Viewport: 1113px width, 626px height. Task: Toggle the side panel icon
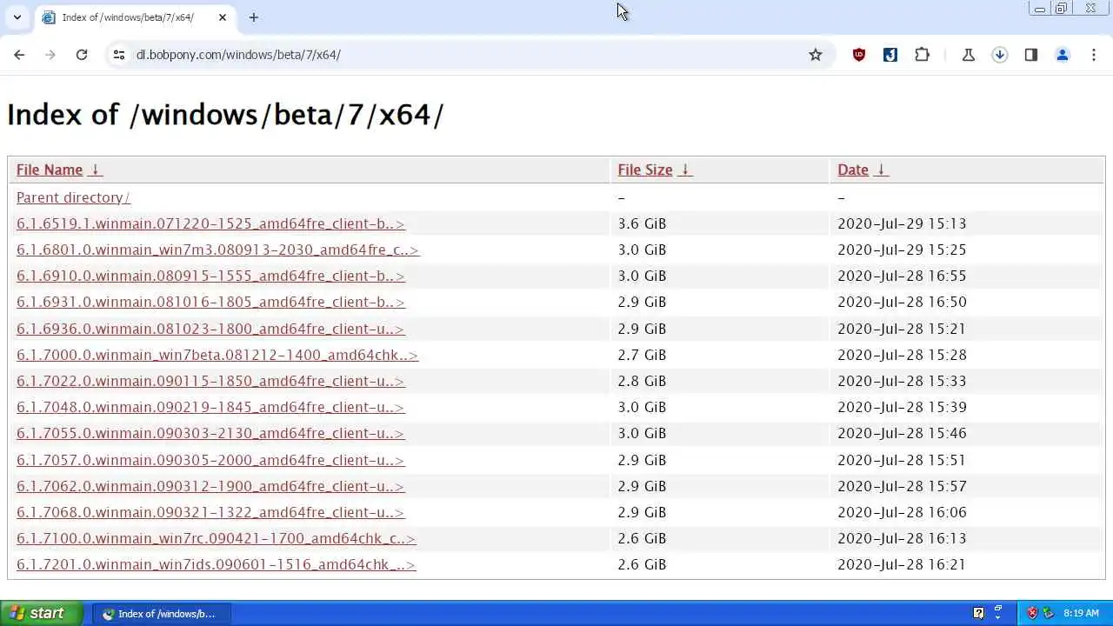[1031, 55]
